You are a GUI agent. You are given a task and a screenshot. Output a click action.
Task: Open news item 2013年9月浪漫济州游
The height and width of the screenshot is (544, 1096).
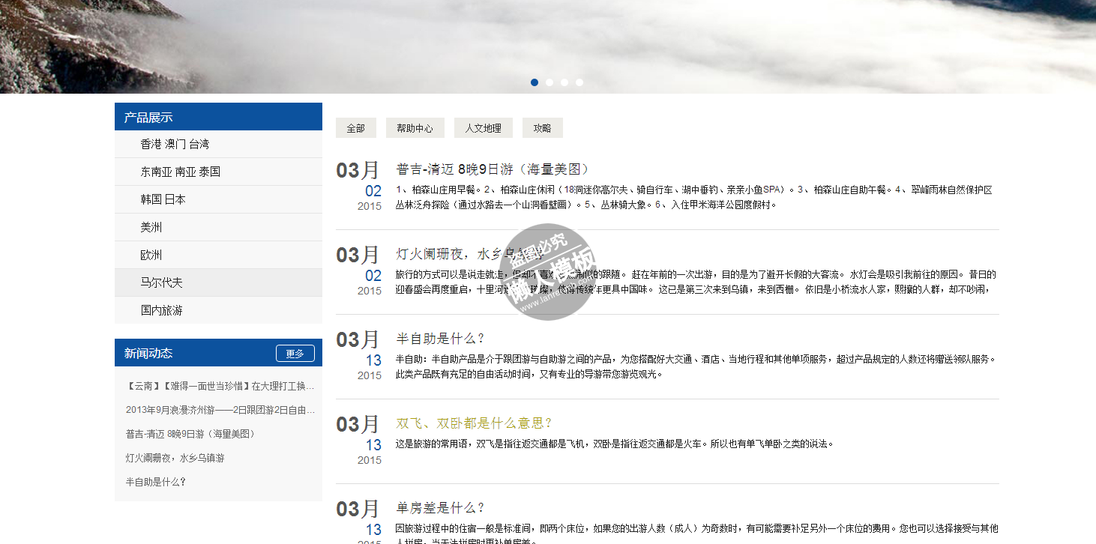tap(220, 410)
